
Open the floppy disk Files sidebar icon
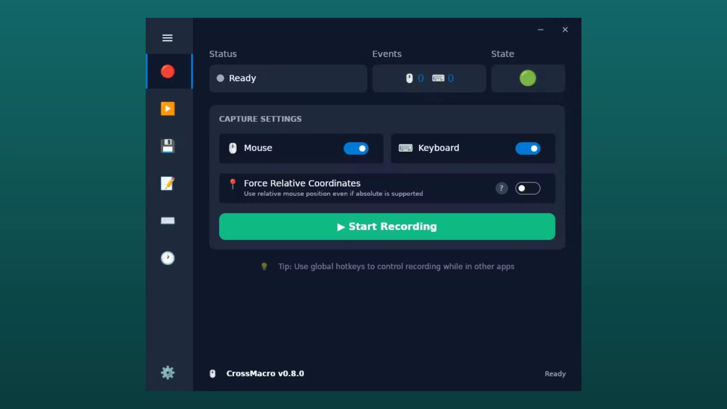[x=168, y=146]
